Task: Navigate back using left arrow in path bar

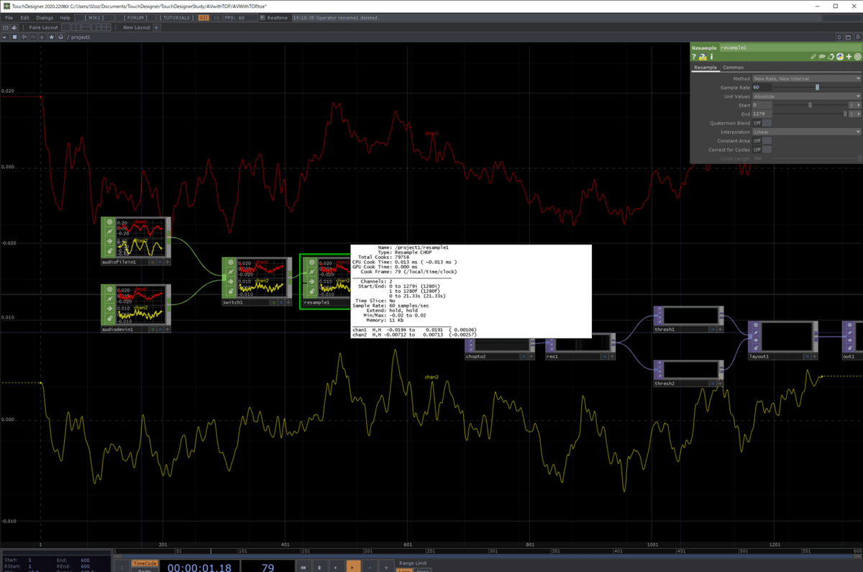Action: click(24, 37)
